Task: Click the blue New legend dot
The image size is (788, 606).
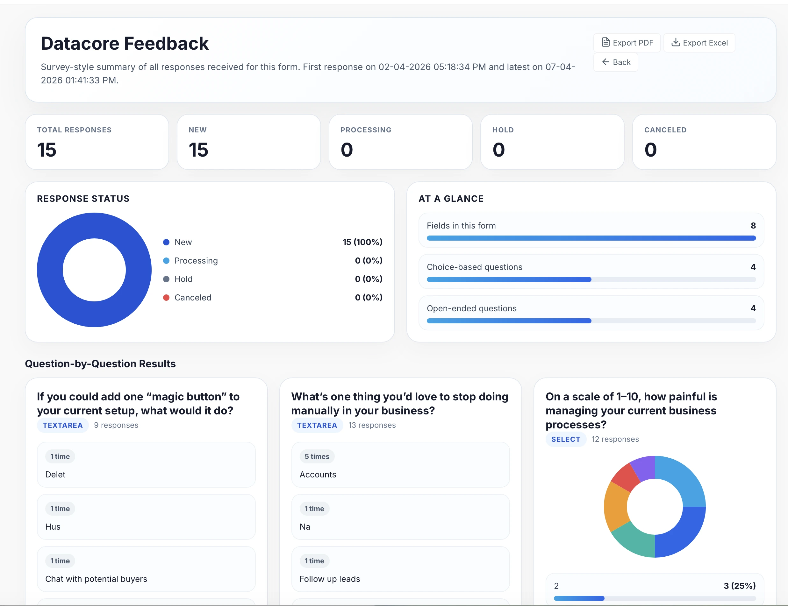Action: tap(166, 242)
